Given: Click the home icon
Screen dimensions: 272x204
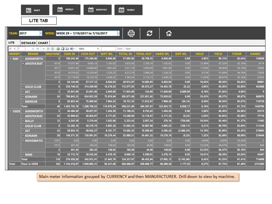Looking at the screenshot, I should pos(169,33).
